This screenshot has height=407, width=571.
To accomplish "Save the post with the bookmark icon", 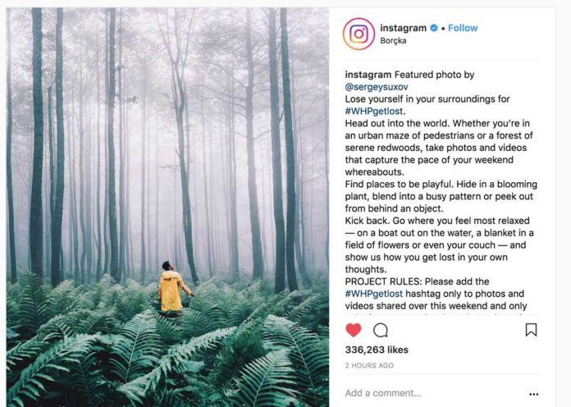I will coord(531,330).
